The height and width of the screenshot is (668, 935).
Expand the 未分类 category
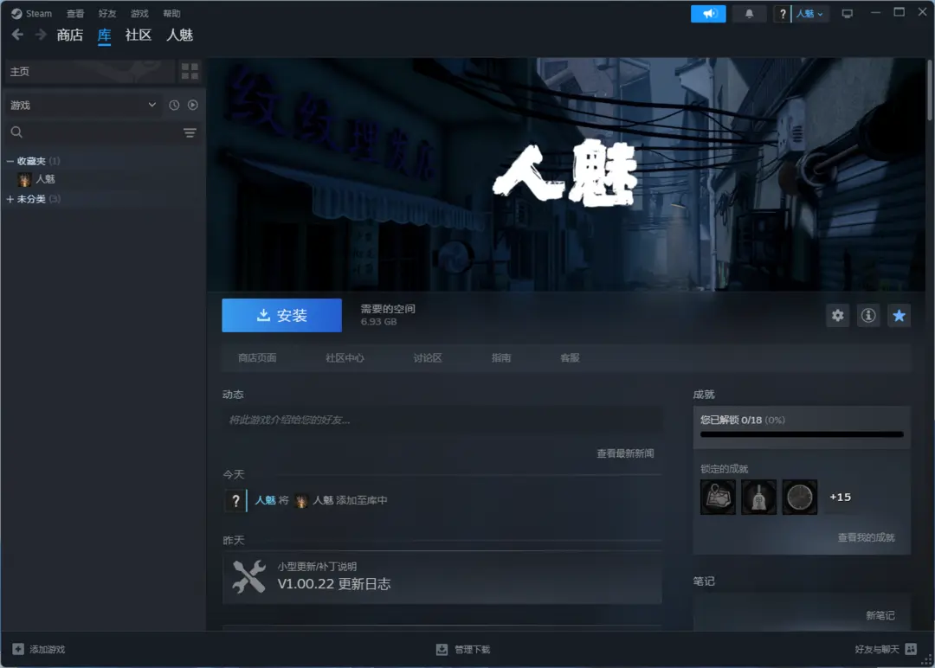[x=10, y=199]
